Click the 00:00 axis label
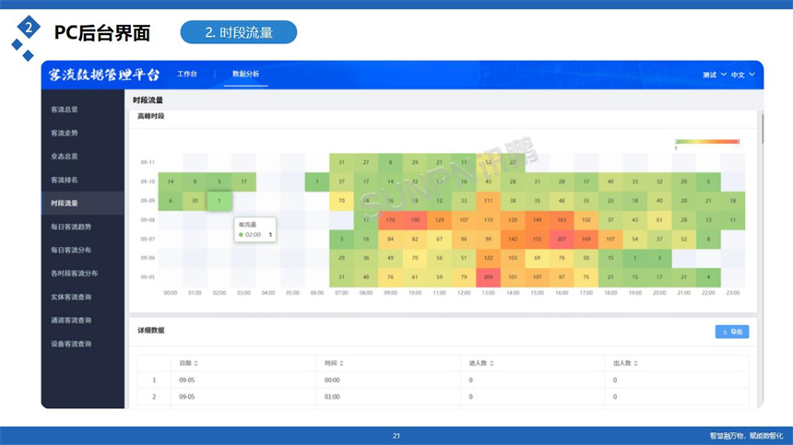This screenshot has width=793, height=445. (x=171, y=293)
